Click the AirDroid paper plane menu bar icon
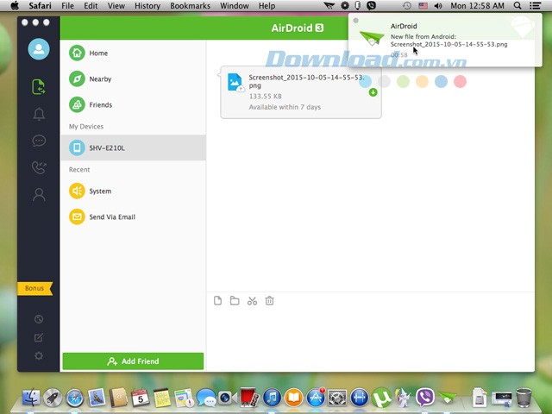The width and height of the screenshot is (552, 414). pyautogui.click(x=329, y=6)
